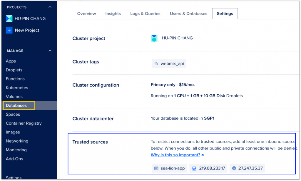Click the '1 CPU + 1 GB + 10 GB Disk' text
Viewport: 301px width, 181px height.
coord(200,96)
